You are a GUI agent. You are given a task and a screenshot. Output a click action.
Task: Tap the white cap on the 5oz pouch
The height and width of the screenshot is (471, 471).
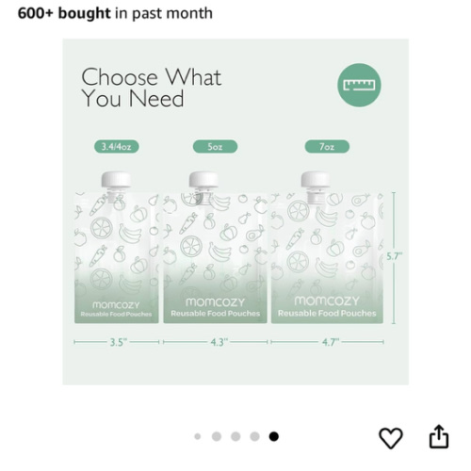(203, 180)
